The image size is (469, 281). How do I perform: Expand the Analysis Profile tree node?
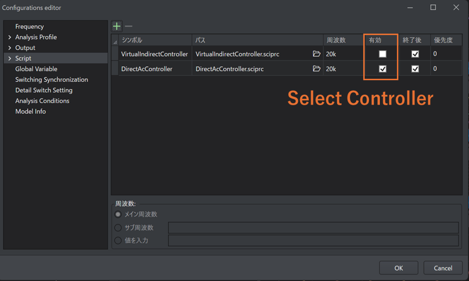(9, 37)
